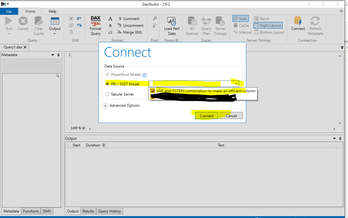This screenshot has height=218, width=348.
Task: Toggle the Internal server timing option
Action: click(242, 32)
